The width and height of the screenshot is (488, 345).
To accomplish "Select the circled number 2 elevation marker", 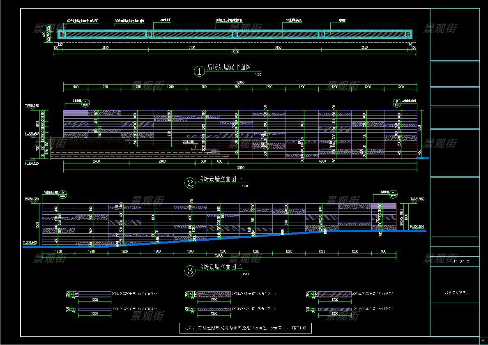I will [x=190, y=183].
